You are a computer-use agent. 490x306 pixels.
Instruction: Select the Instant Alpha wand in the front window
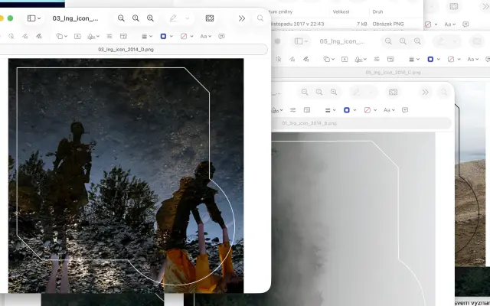point(11,36)
